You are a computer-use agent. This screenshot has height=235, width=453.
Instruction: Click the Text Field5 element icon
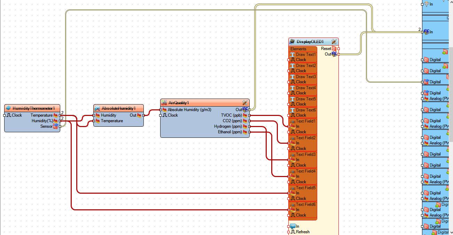[x=293, y=188]
